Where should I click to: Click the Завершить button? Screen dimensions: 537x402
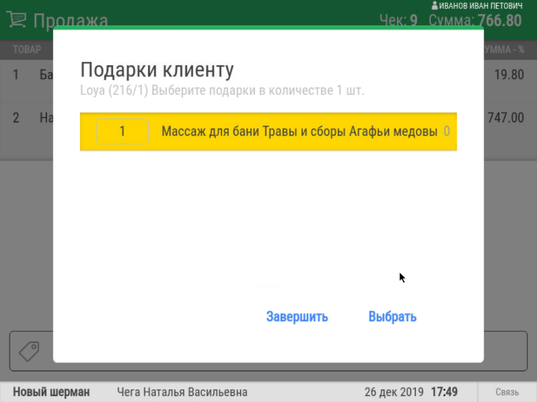[x=297, y=317]
